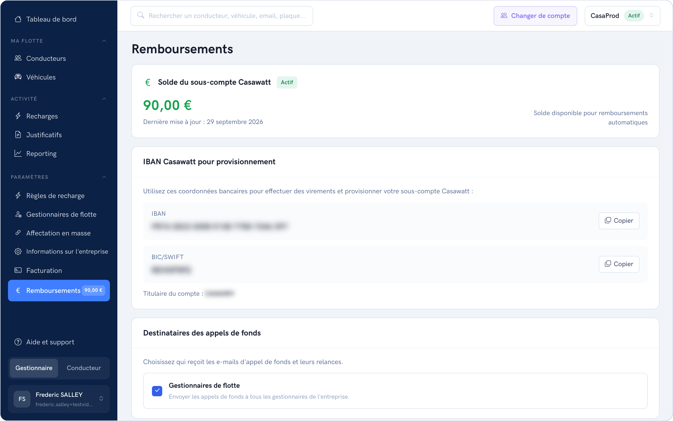Copy the BIC/SWIFT code
The height and width of the screenshot is (421, 673).
(619, 264)
